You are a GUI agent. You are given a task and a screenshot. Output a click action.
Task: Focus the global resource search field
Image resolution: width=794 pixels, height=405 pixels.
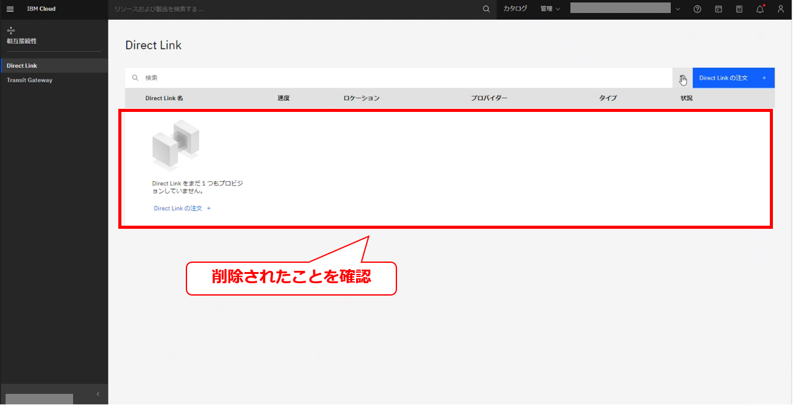(292, 9)
